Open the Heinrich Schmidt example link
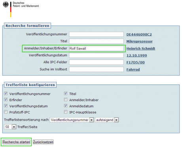182x148 pixels. (x=141, y=48)
